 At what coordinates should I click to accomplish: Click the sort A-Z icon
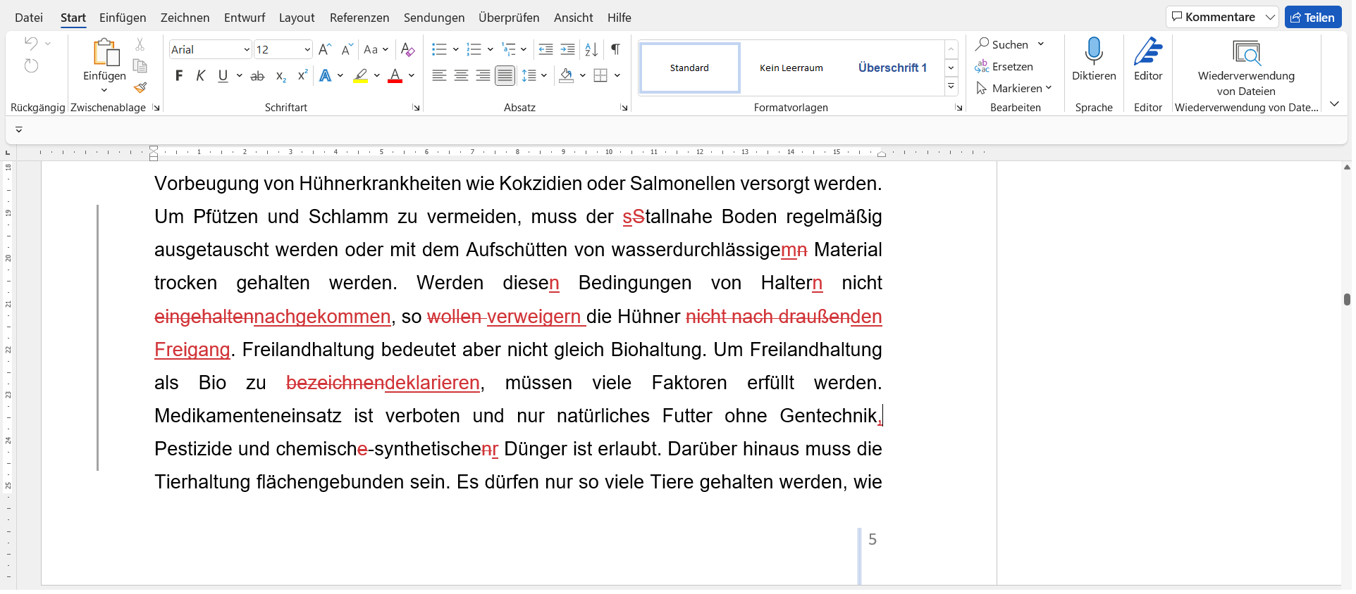(591, 49)
